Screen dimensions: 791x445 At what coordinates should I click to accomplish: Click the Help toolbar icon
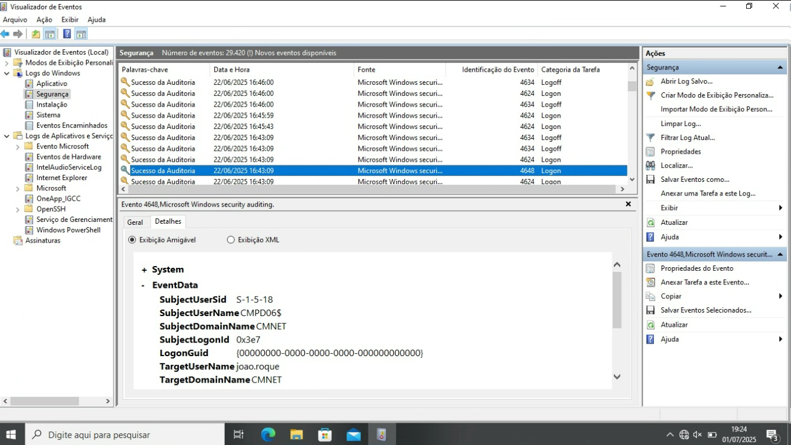tap(67, 34)
